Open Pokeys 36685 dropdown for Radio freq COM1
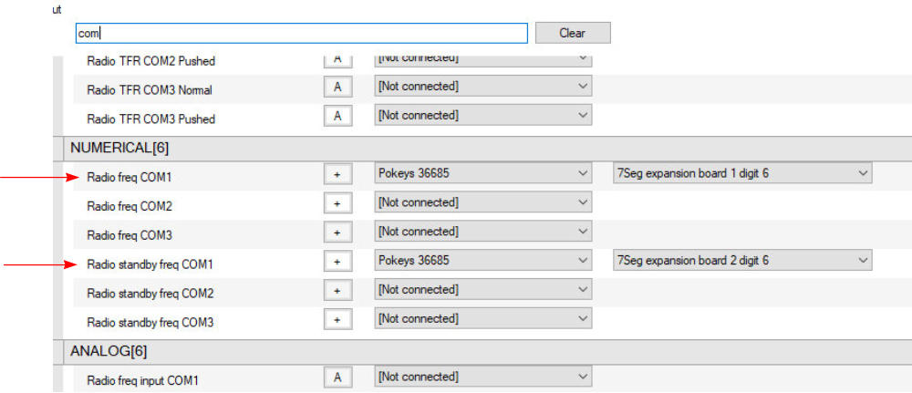Screen dimensions: 912x393 pyautogui.click(x=482, y=173)
